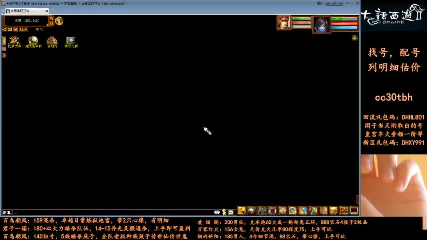Click the blue orb icon in the bottom toolbar
The width and height of the screenshot is (427, 240).
point(303,211)
